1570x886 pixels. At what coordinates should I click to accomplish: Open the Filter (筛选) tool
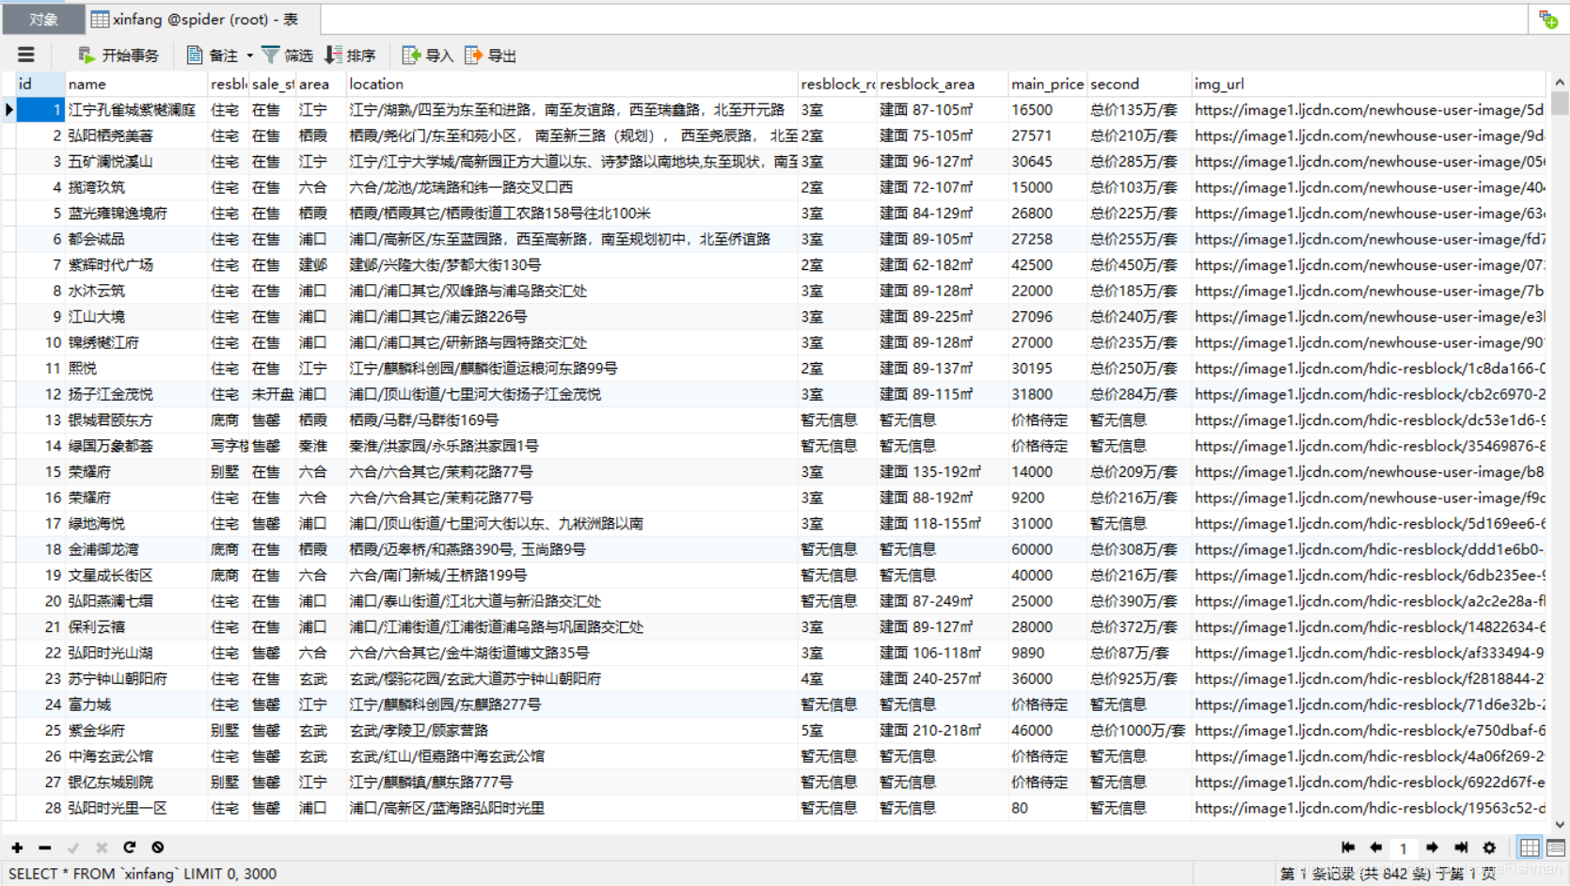click(287, 55)
